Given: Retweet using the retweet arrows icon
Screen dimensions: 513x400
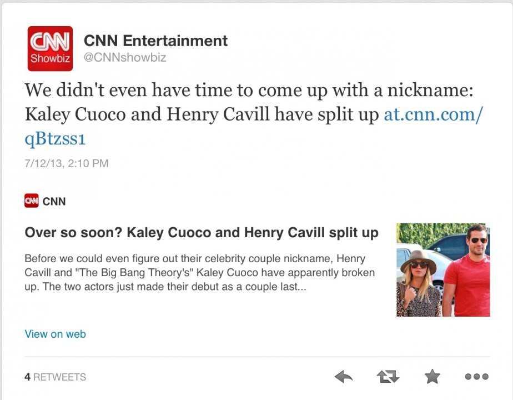Looking at the screenshot, I should 388,377.
